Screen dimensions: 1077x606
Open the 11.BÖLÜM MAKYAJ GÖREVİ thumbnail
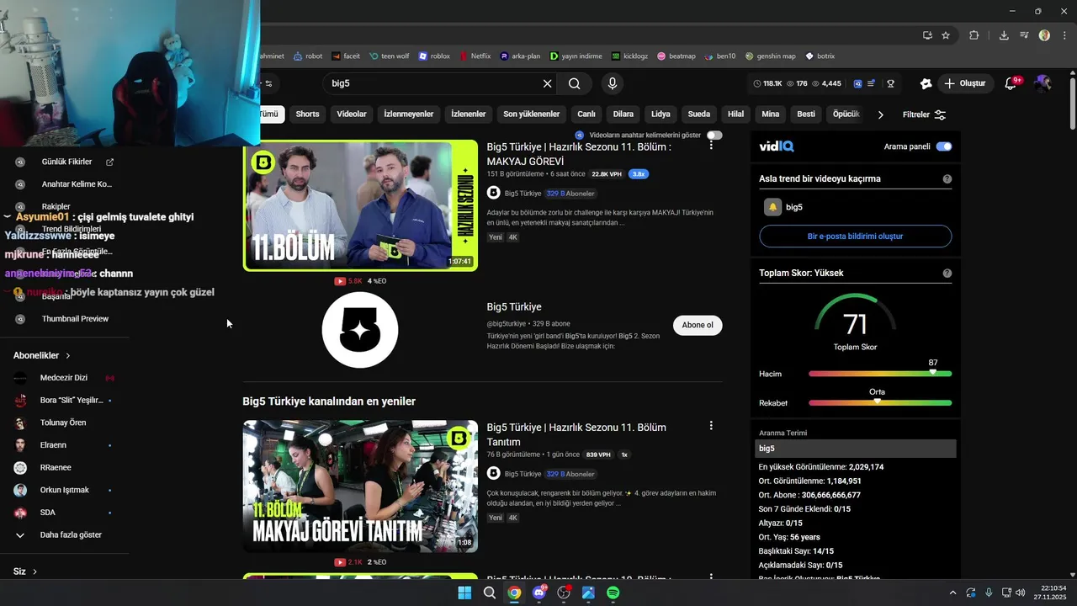(x=360, y=205)
